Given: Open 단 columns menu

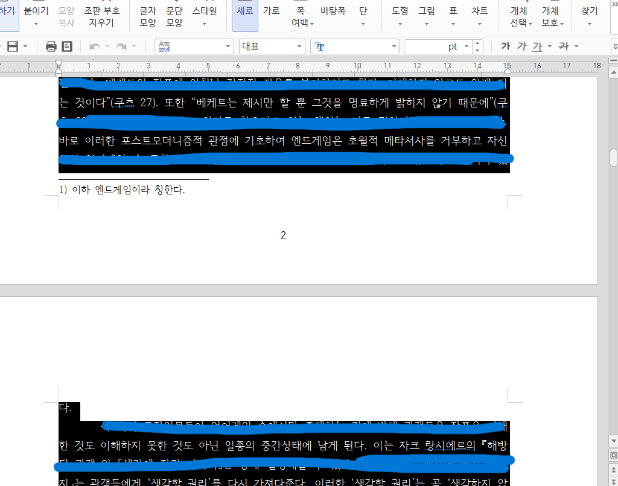Looking at the screenshot, I should [363, 16].
